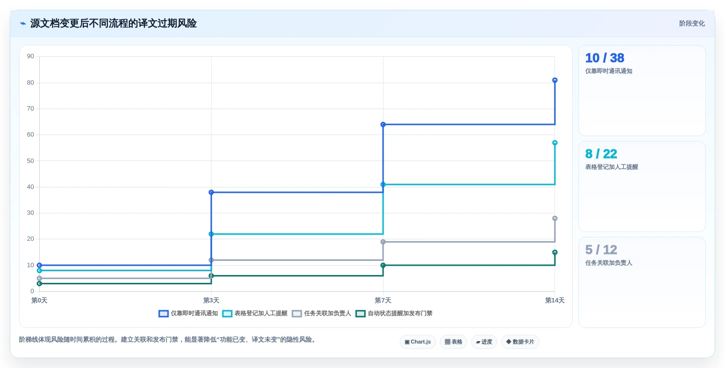Viewport: 725px width, 368px height.
Task: Click the 第14天 x-axis label
Action: tap(555, 300)
